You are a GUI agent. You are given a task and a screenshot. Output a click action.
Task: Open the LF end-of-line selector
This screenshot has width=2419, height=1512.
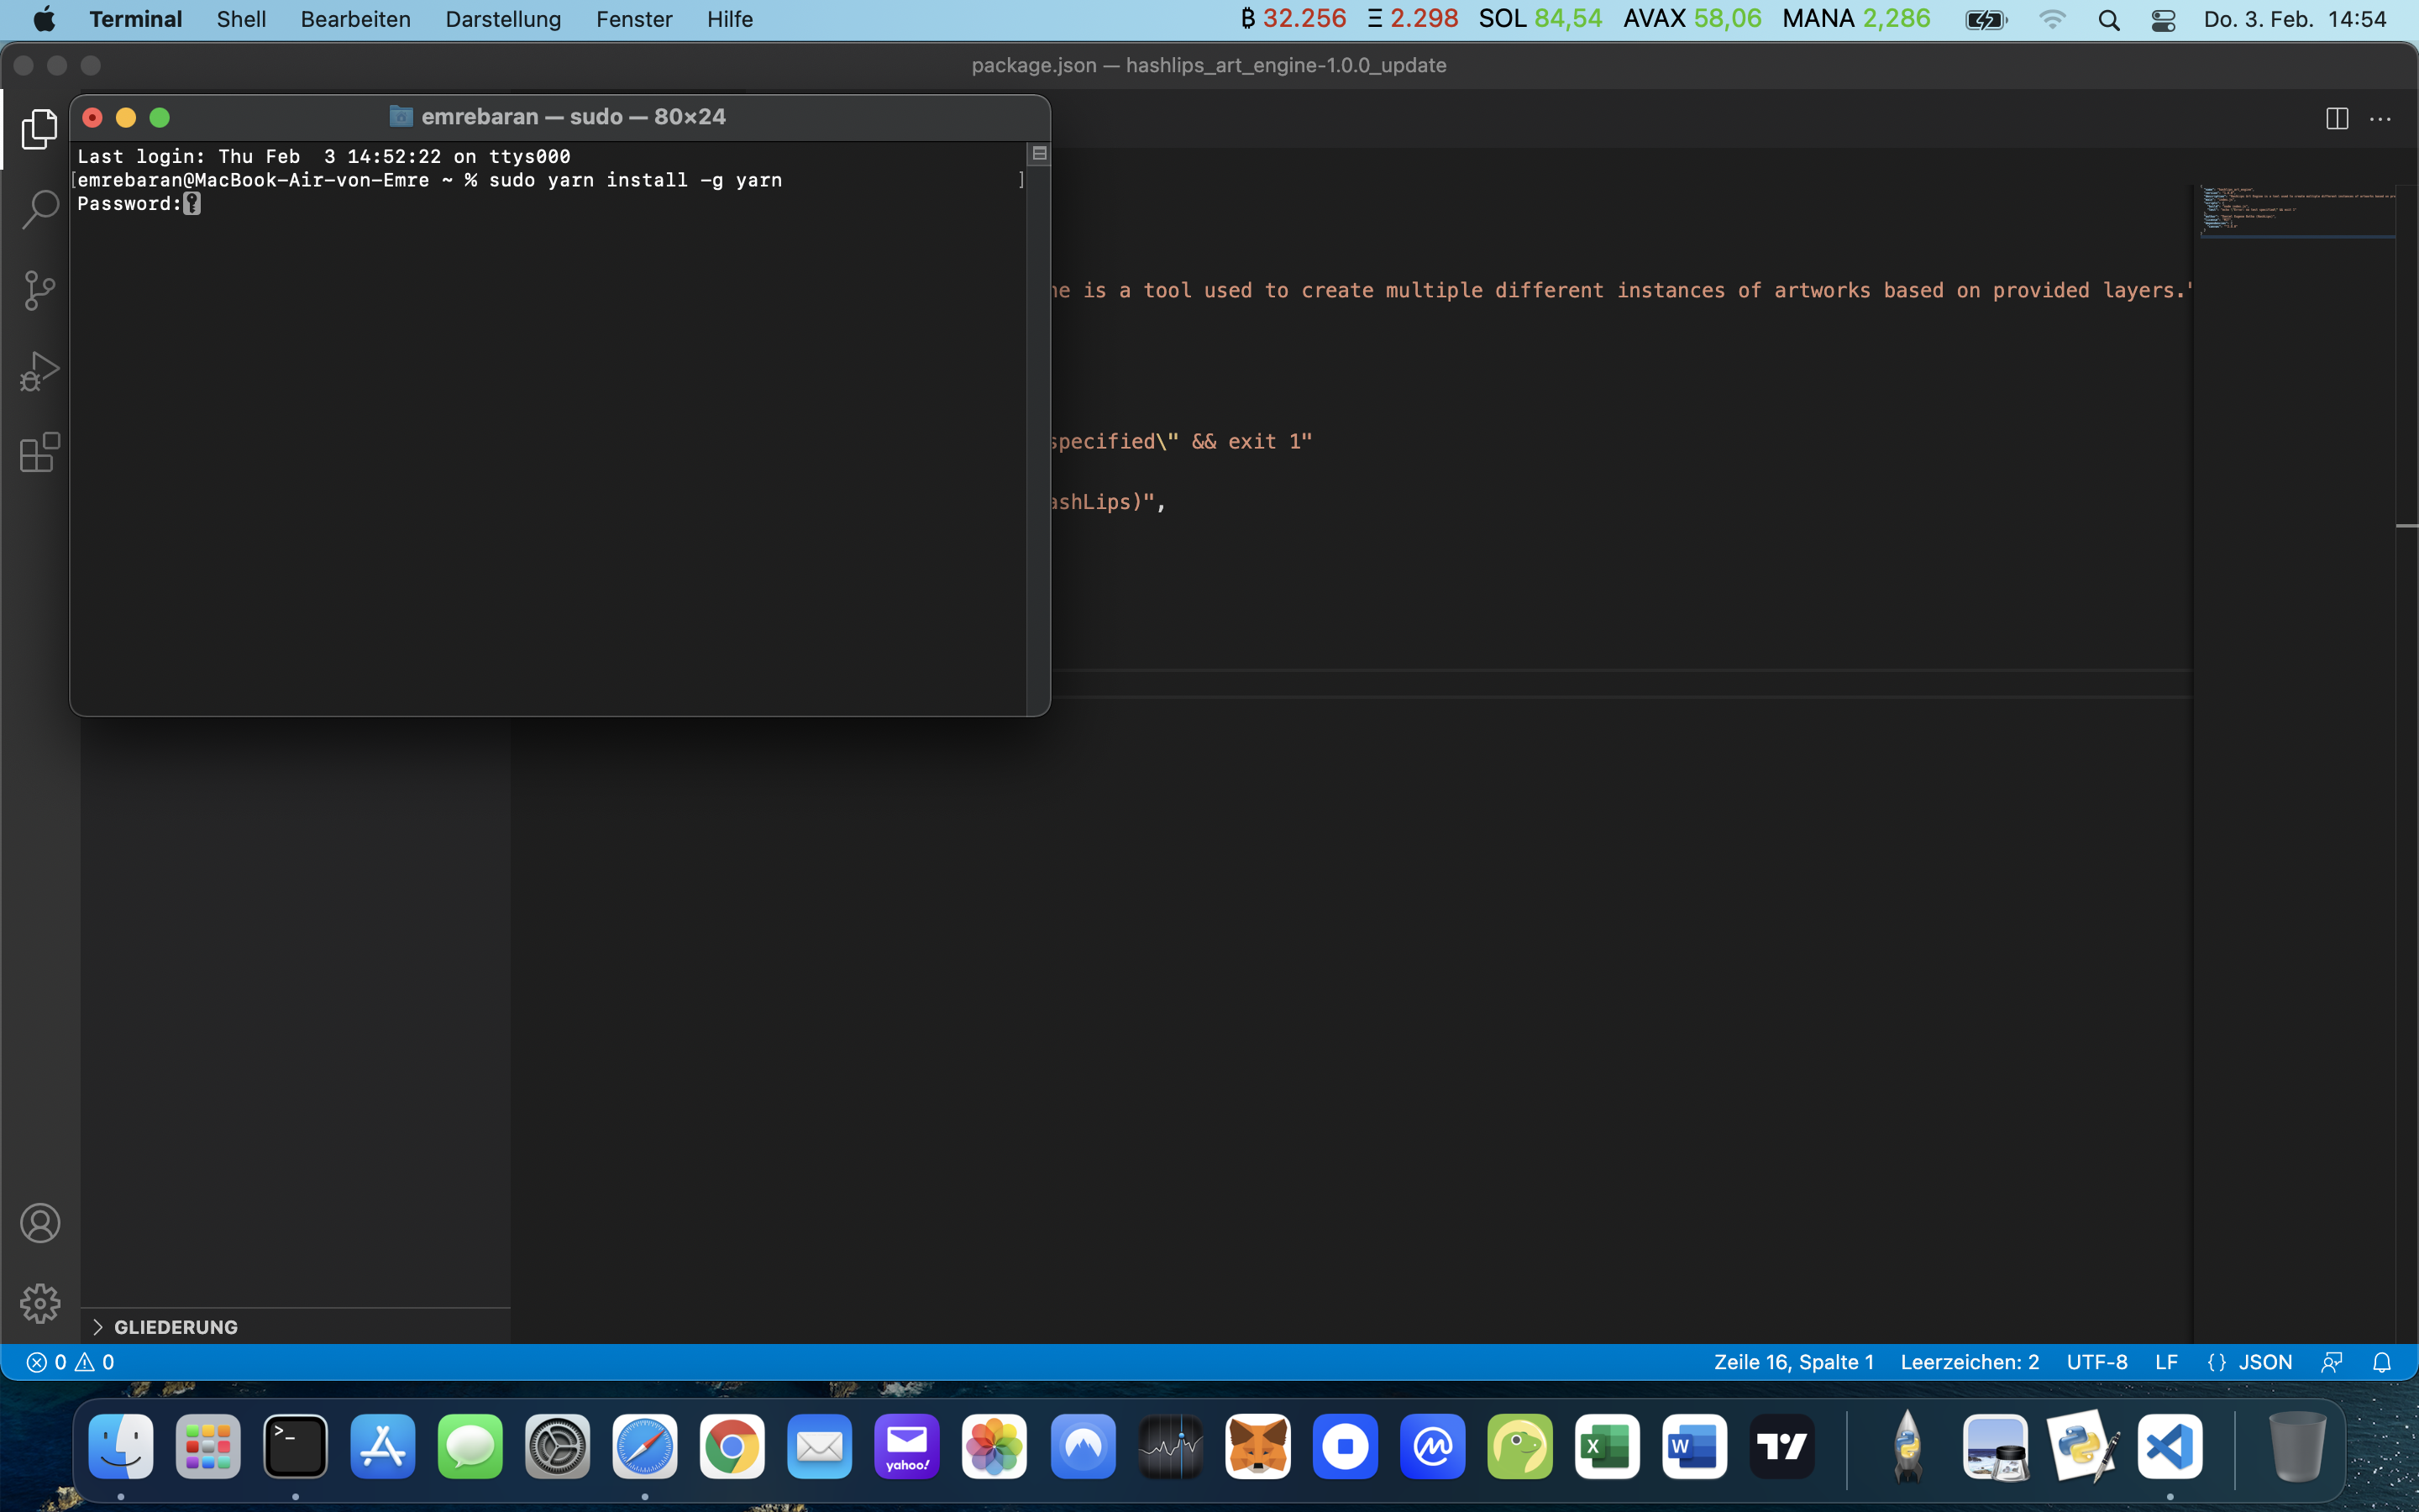click(x=2166, y=1362)
